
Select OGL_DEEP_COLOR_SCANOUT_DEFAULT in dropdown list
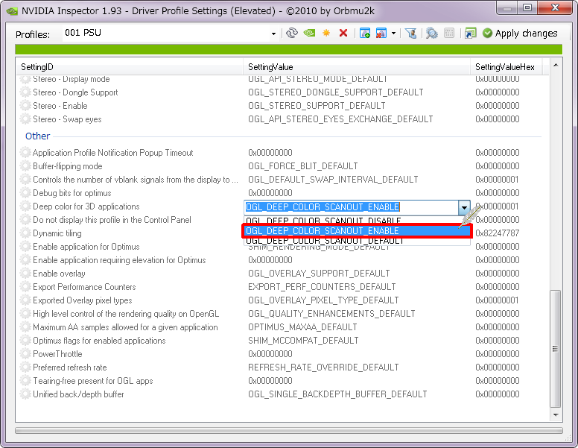click(358, 241)
